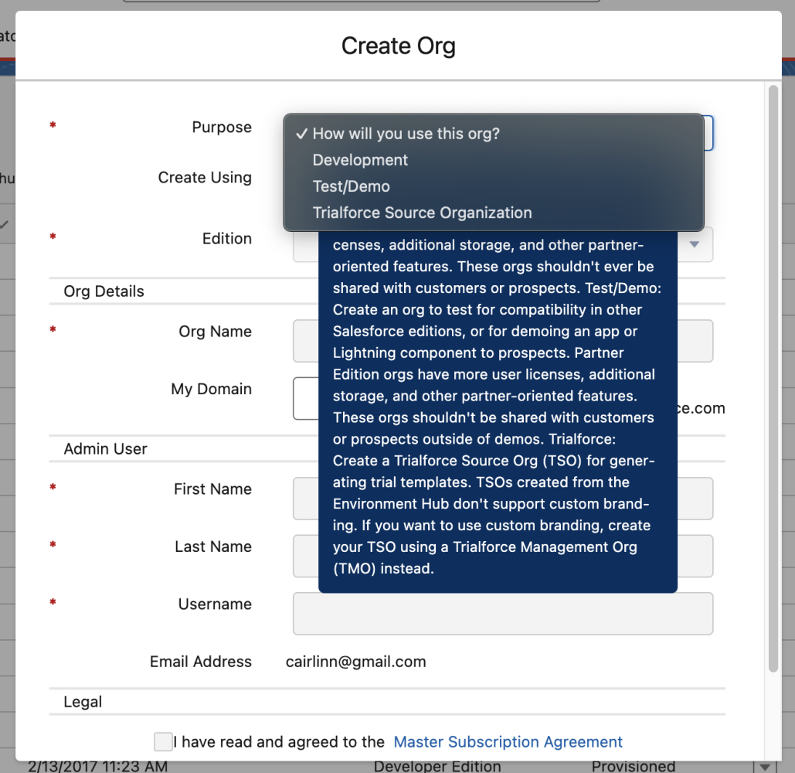Click the Username input field

(502, 613)
